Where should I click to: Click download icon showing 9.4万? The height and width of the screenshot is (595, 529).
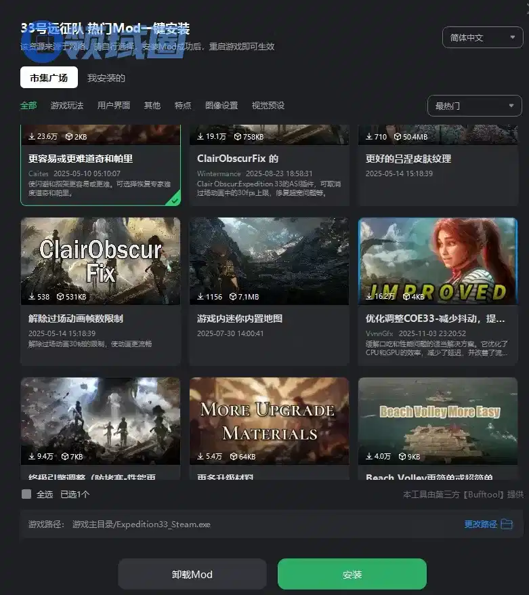32,457
